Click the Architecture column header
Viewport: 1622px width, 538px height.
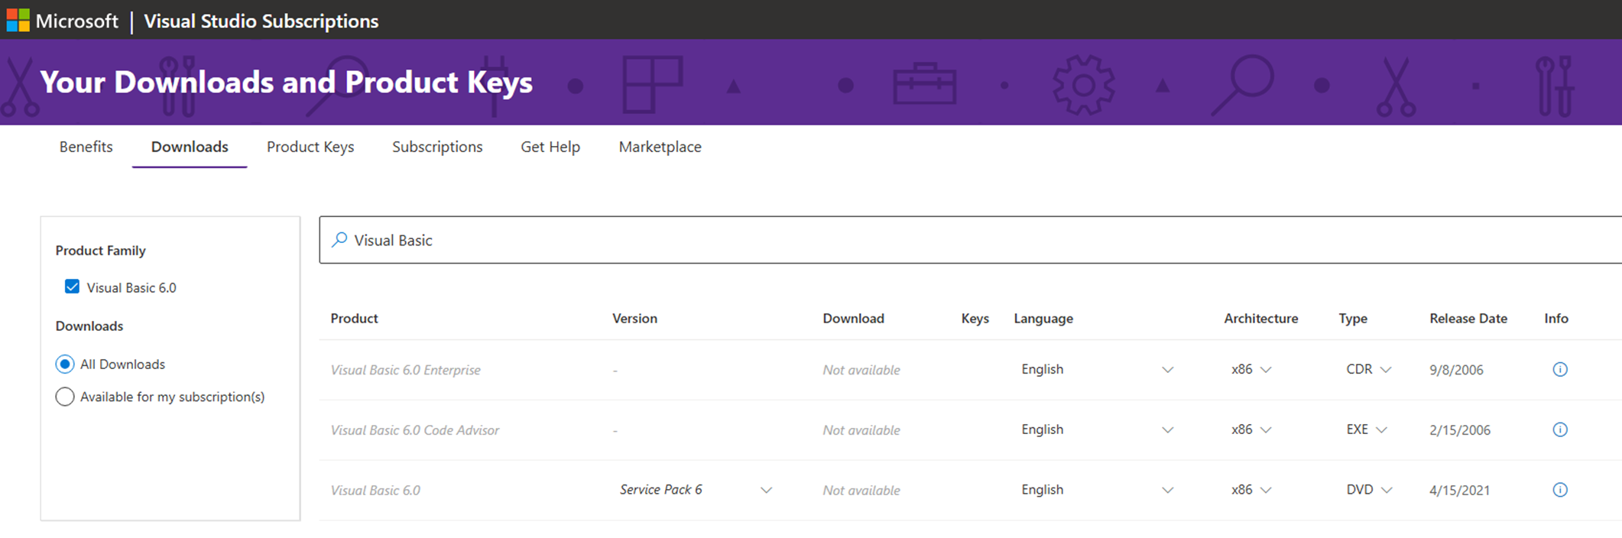tap(1261, 319)
